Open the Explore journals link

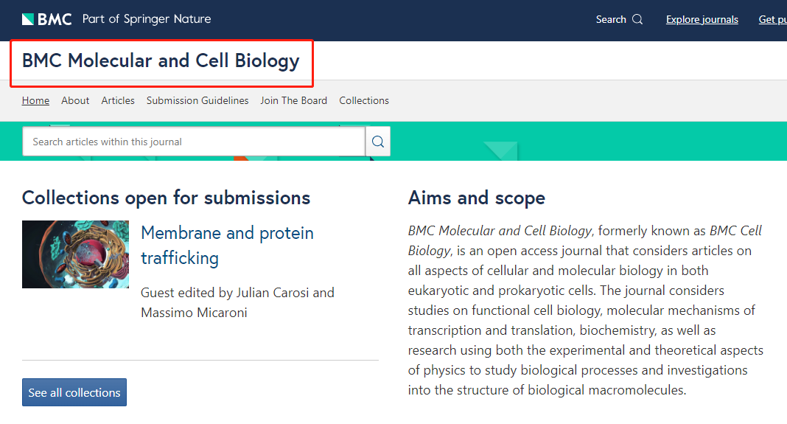coord(702,20)
